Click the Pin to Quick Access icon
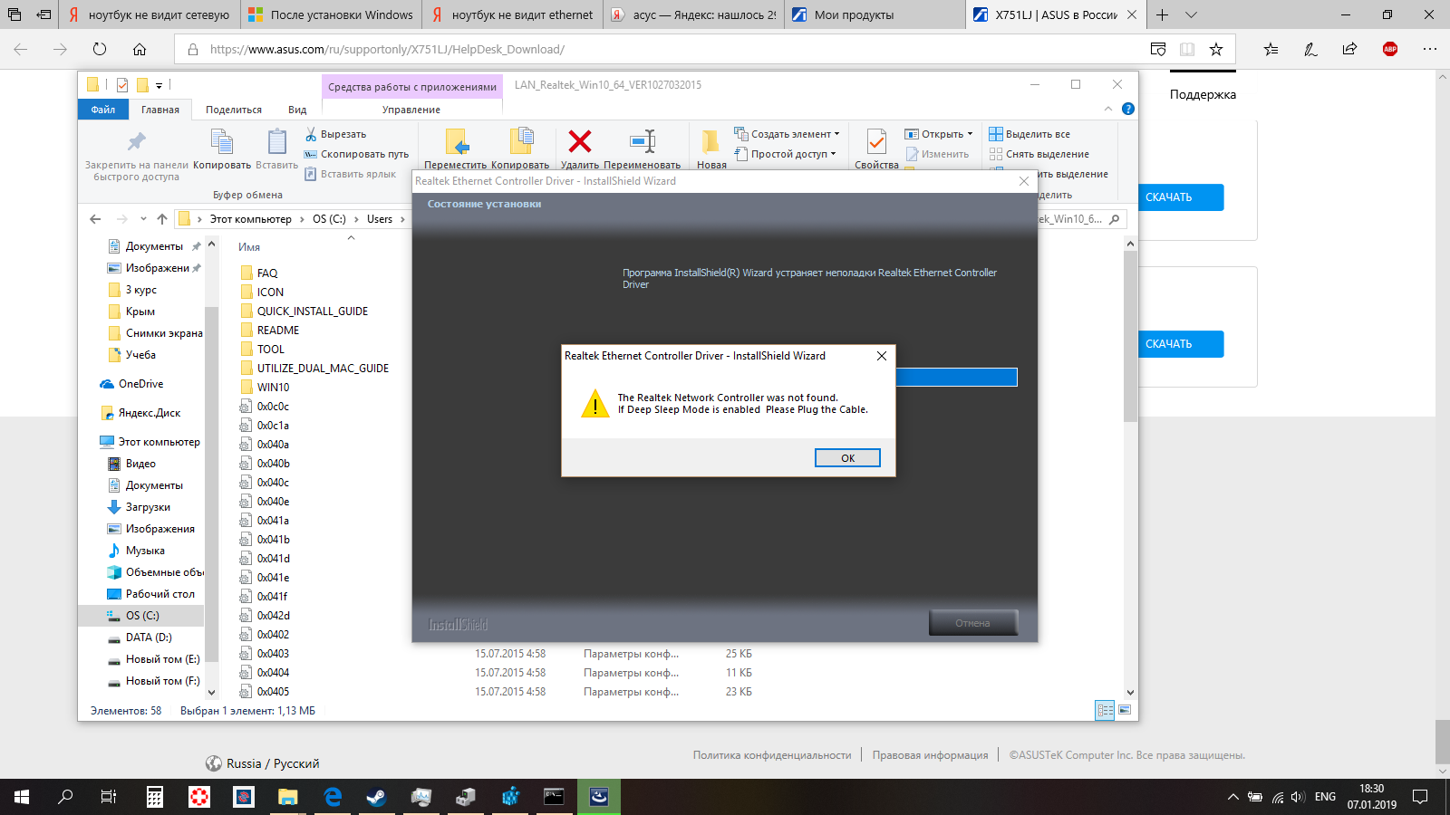 [136, 142]
